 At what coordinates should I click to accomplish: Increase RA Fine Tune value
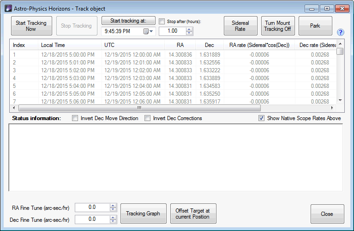pyautogui.click(x=113, y=206)
